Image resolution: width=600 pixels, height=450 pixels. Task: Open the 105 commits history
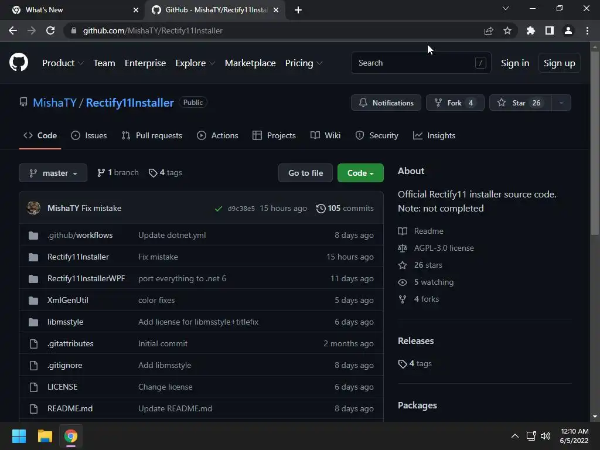[345, 208]
